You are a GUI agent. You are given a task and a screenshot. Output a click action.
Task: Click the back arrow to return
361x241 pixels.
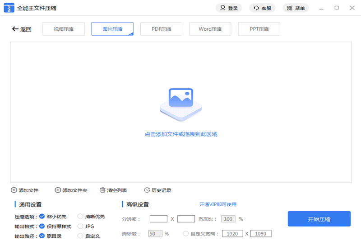coord(15,29)
